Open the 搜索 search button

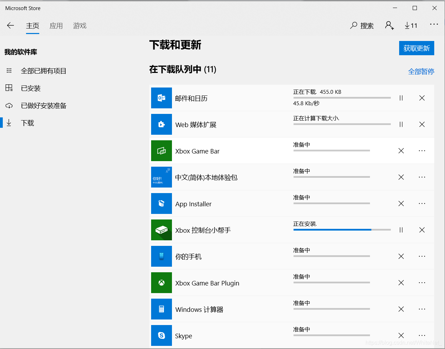tap(362, 26)
